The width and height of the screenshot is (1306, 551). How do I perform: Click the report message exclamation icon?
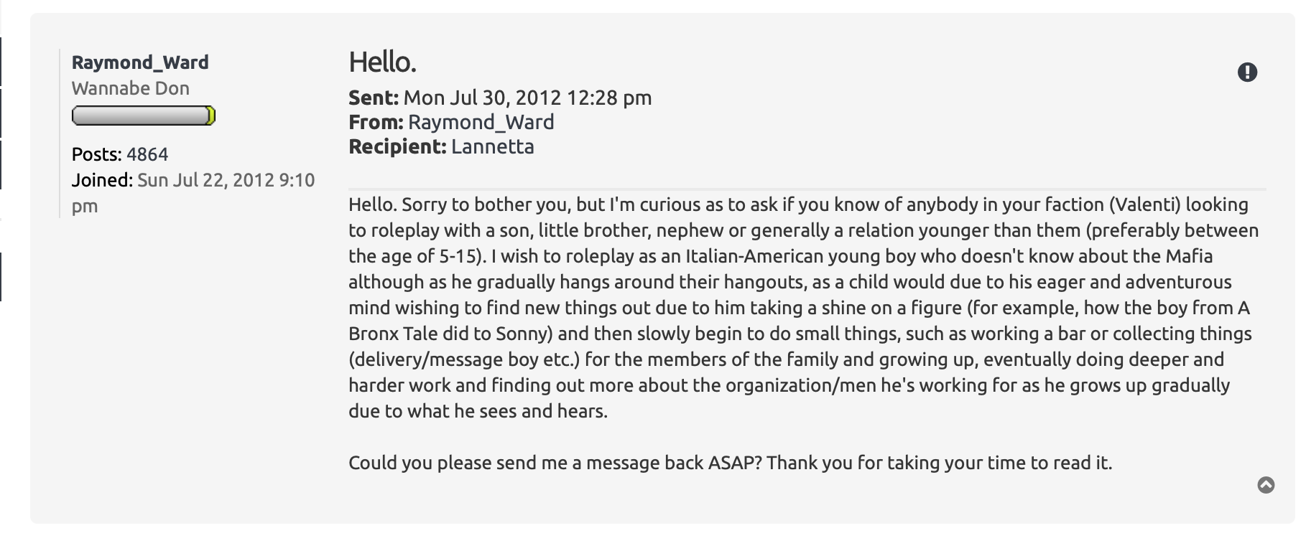[x=1247, y=72]
